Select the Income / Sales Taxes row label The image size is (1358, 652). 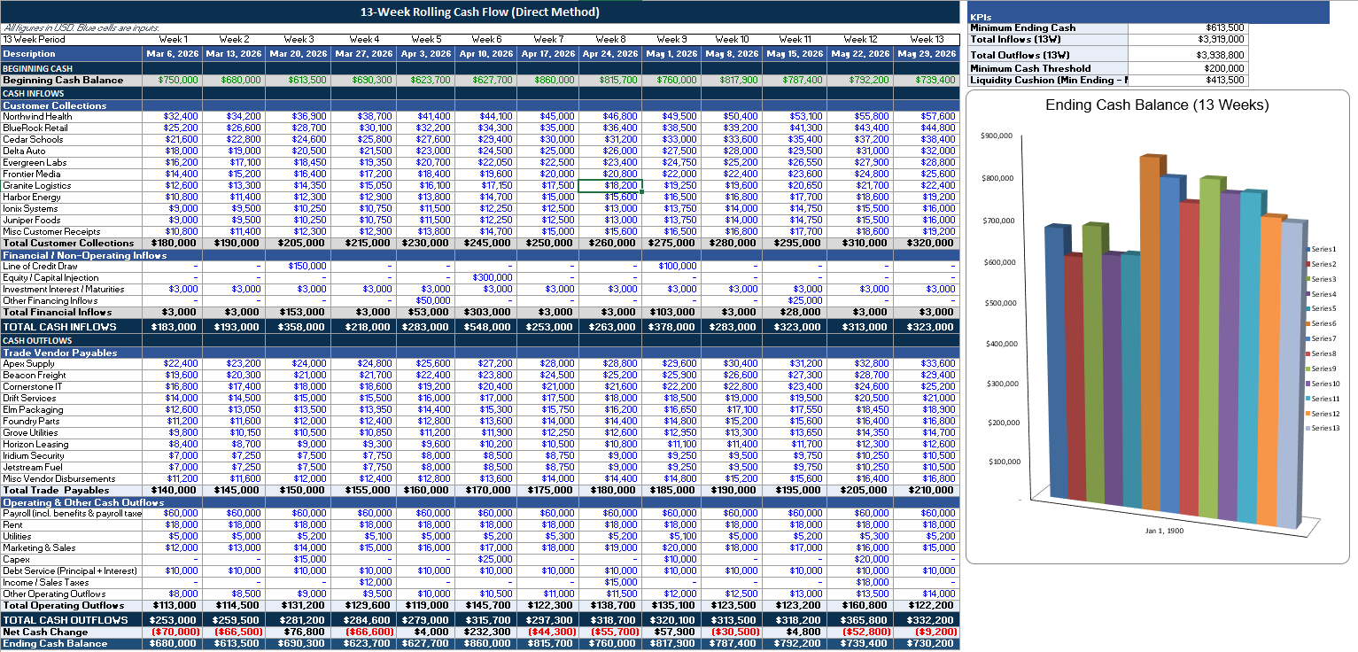pyautogui.click(x=72, y=582)
